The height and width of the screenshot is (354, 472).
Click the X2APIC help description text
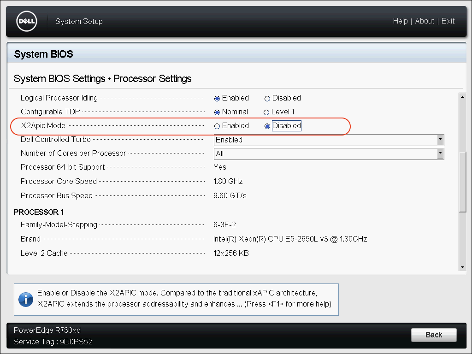pyautogui.click(x=184, y=298)
